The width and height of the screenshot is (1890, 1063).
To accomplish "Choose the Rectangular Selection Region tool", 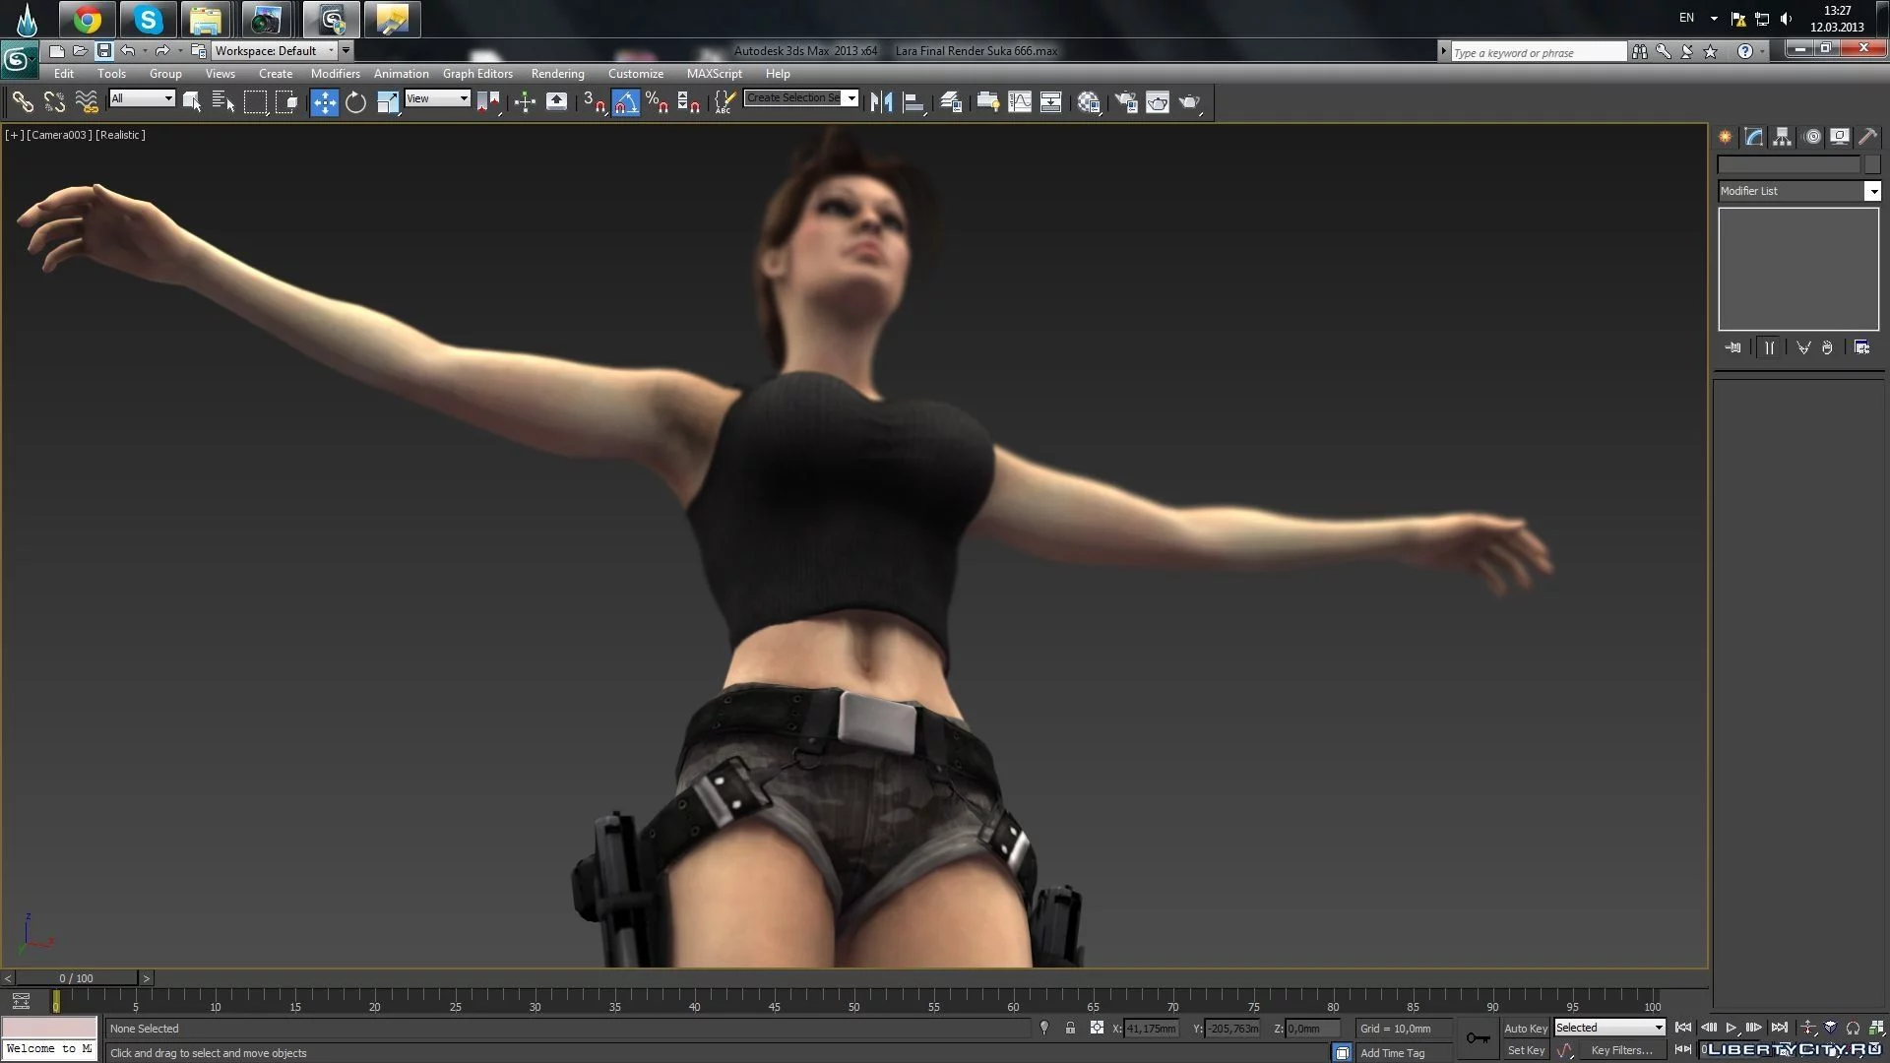I will [x=255, y=101].
